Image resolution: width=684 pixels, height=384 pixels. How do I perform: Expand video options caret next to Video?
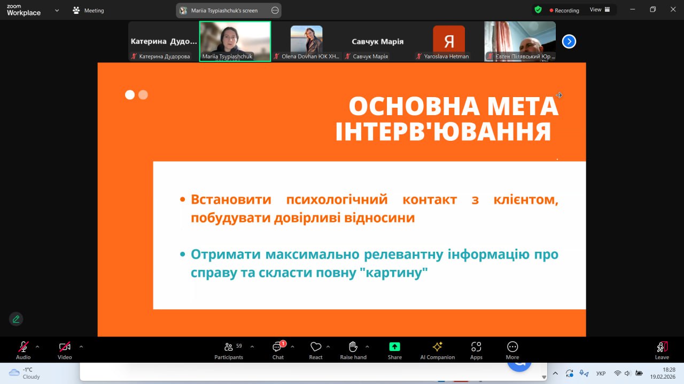click(81, 347)
